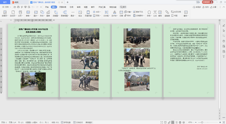Insert a table (表格)

[x=28, y=14]
